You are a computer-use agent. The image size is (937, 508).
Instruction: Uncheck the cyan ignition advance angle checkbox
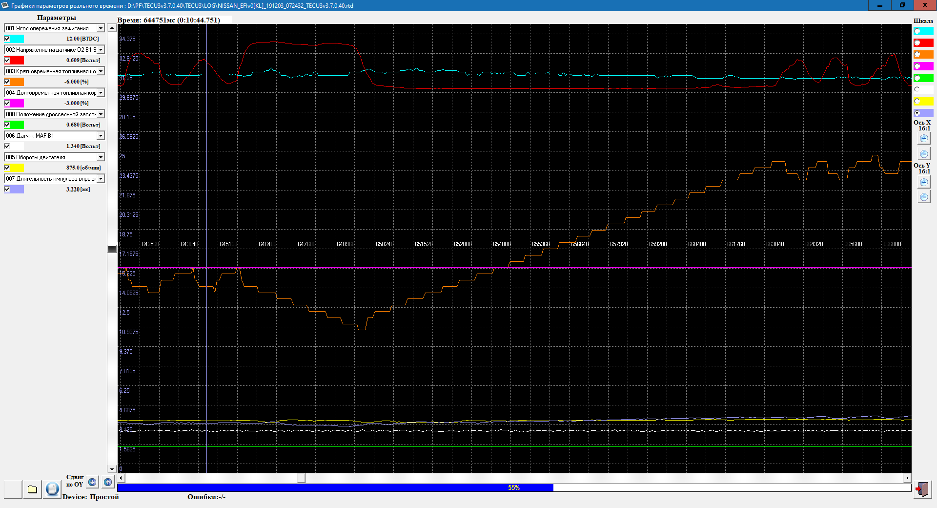coord(7,39)
